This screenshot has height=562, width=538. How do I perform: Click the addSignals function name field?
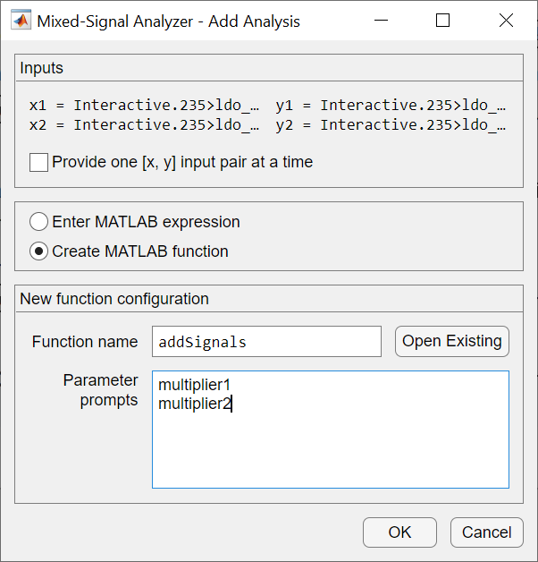point(266,342)
